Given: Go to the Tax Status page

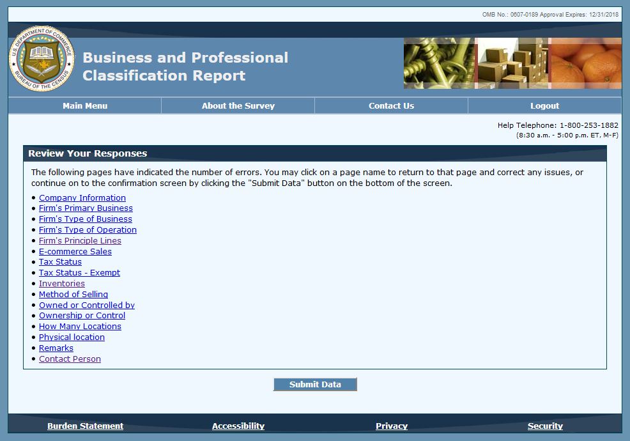Looking at the screenshot, I should (x=60, y=262).
